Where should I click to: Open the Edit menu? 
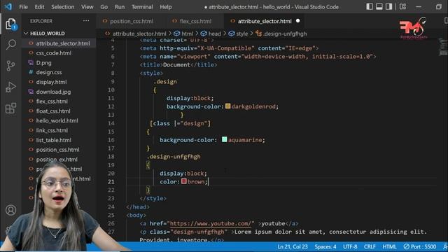click(x=39, y=7)
